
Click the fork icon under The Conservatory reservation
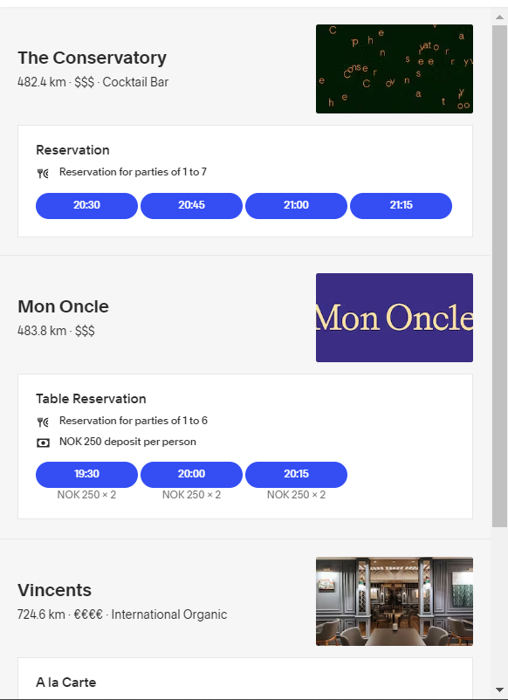tap(43, 173)
